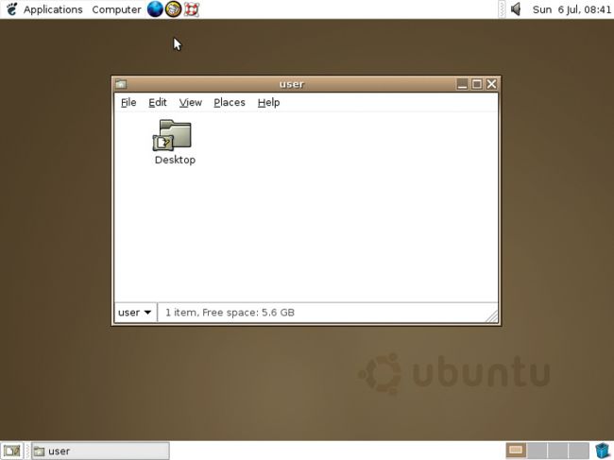Maximize the user window
Screen dimensions: 614x460
click(477, 84)
